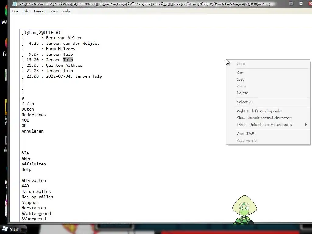
Task: Choose Open IME from context menu
Action: [245, 134]
